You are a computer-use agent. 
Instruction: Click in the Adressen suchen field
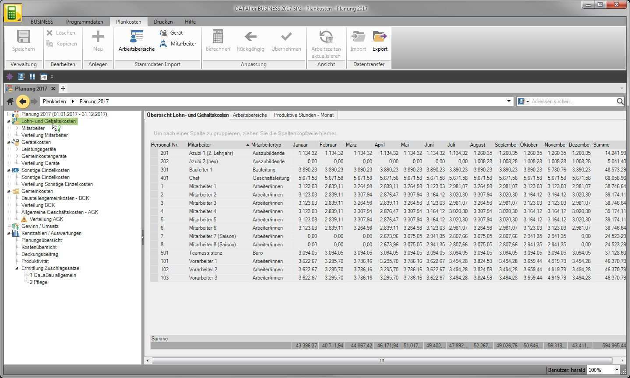pyautogui.click(x=571, y=101)
